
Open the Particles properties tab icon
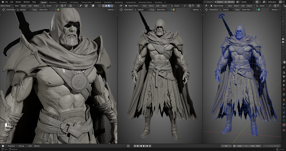pos(284,108)
